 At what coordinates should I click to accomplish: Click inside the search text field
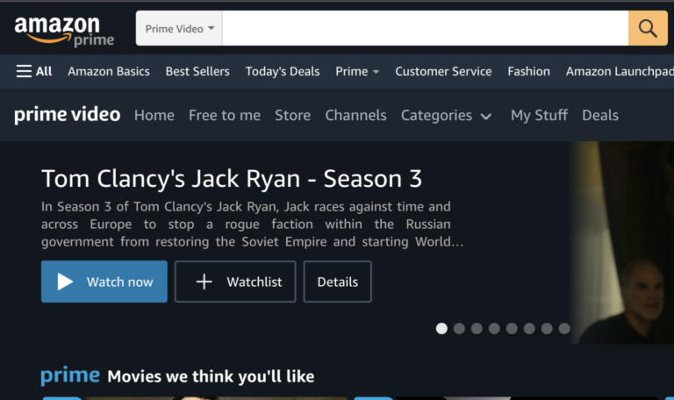point(425,28)
